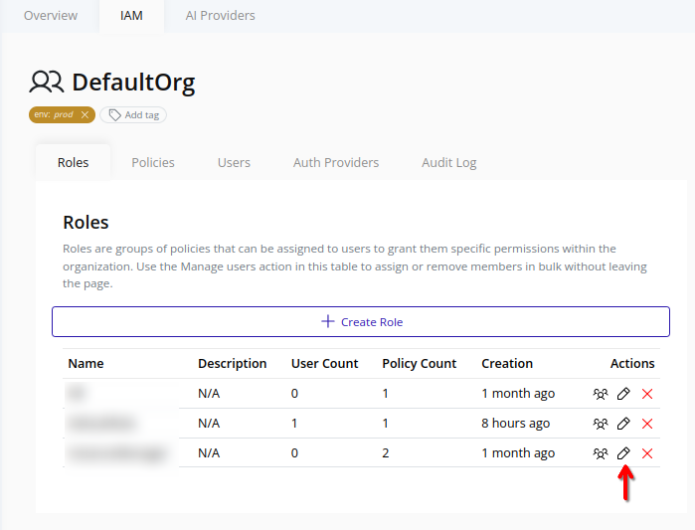View the Audit Log tab
The width and height of the screenshot is (695, 530).
449,162
